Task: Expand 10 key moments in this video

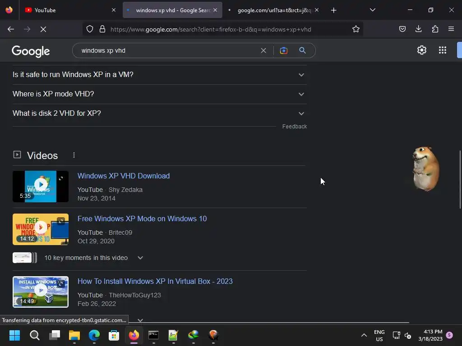Action: (x=94, y=258)
